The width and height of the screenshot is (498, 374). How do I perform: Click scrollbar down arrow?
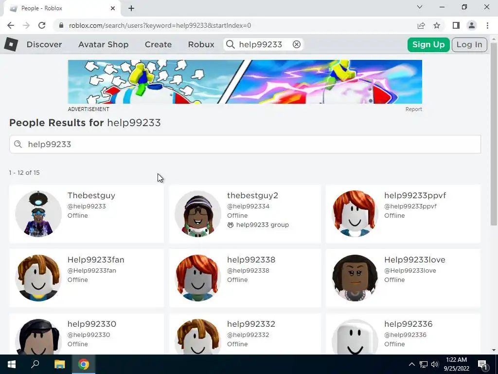(x=494, y=350)
